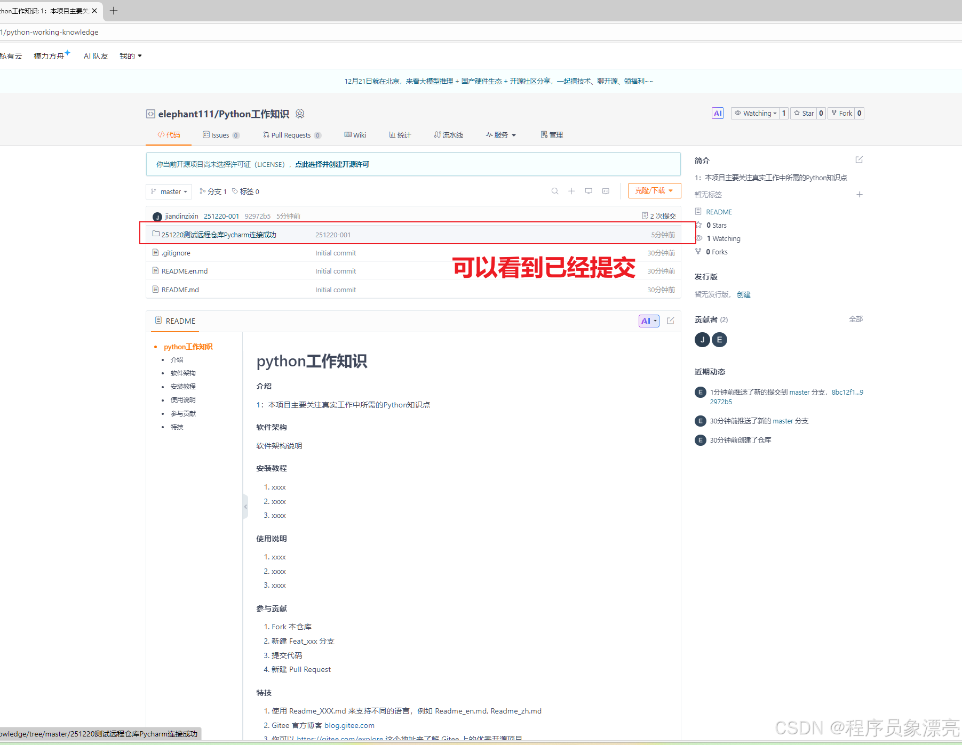
Task: Open the 流水线 tab
Action: (x=449, y=135)
